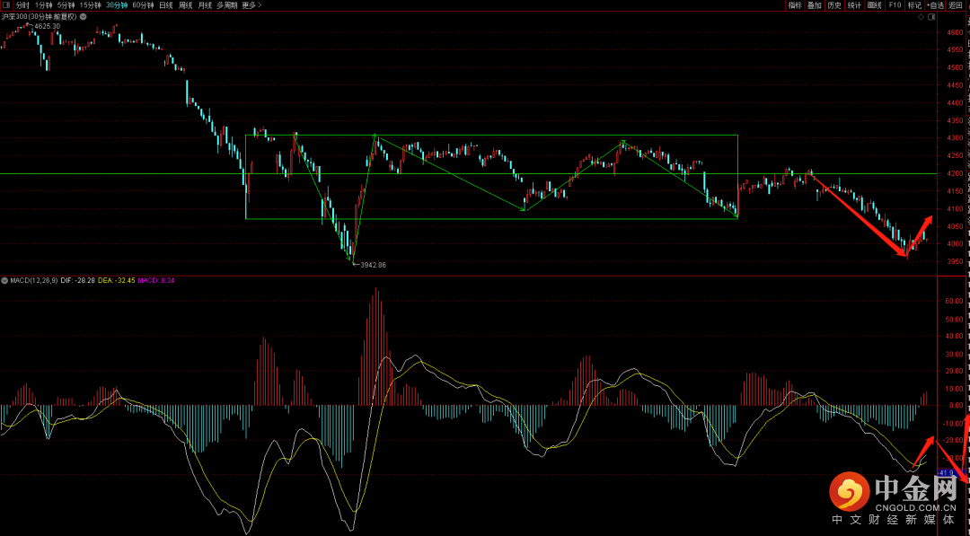This screenshot has height=536, width=970.
Task: Select the 日线 daily chart period
Action: coord(166,5)
